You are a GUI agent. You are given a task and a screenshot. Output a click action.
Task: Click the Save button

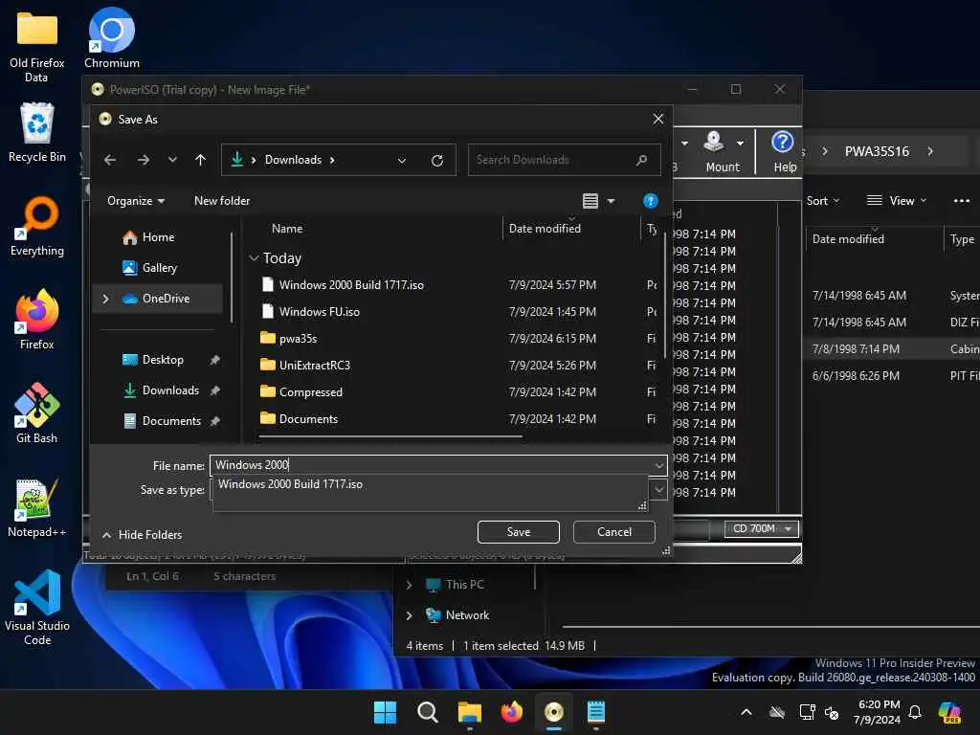[x=518, y=532]
